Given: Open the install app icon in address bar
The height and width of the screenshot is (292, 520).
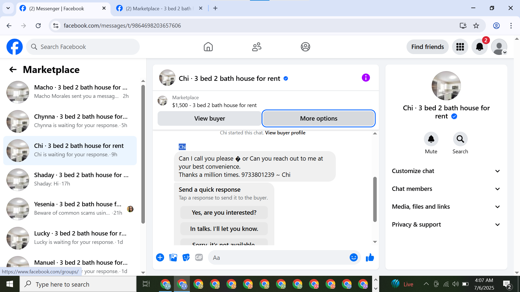Looking at the screenshot, I should [463, 26].
